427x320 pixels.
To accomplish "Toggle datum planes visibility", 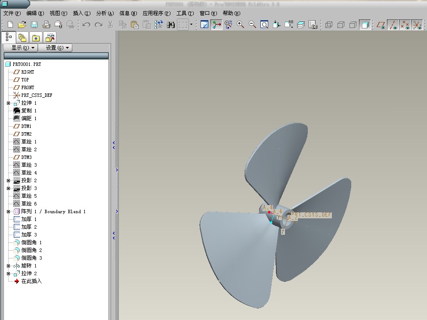I will (x=381, y=25).
